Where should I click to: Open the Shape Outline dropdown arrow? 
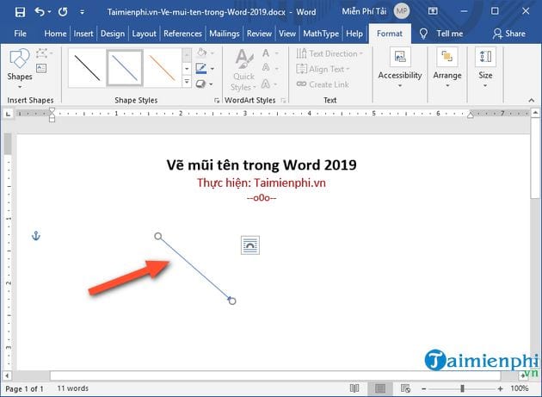click(x=212, y=69)
